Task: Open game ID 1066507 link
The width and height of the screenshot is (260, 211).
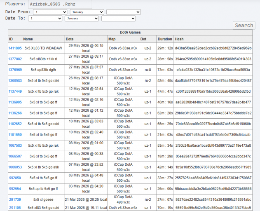Action: (x=15, y=156)
